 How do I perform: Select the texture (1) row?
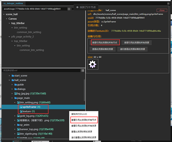click(x=43, y=111)
